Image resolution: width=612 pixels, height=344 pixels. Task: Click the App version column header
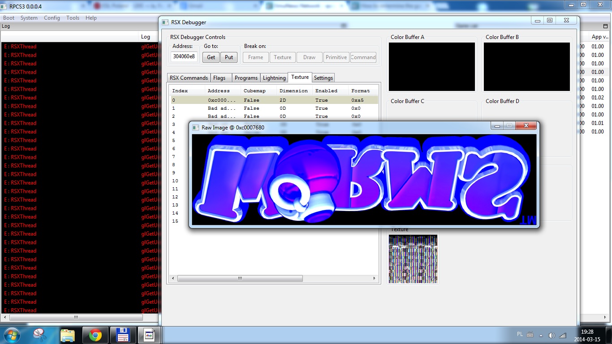pos(599,37)
